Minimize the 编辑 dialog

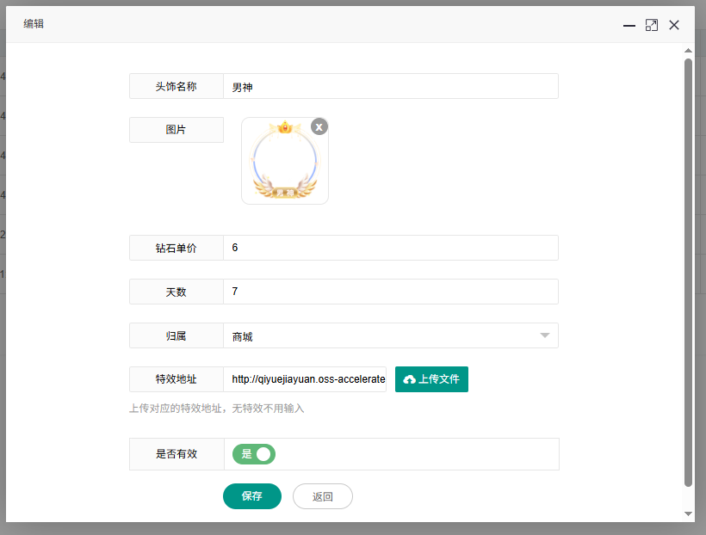629,26
